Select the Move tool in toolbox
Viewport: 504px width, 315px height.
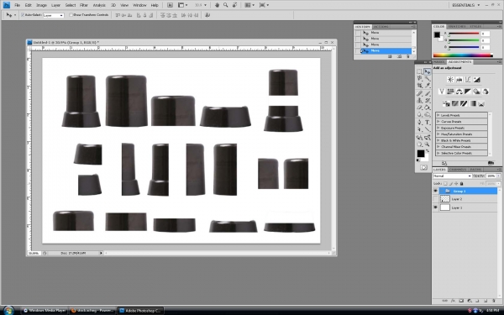[x=428, y=71]
